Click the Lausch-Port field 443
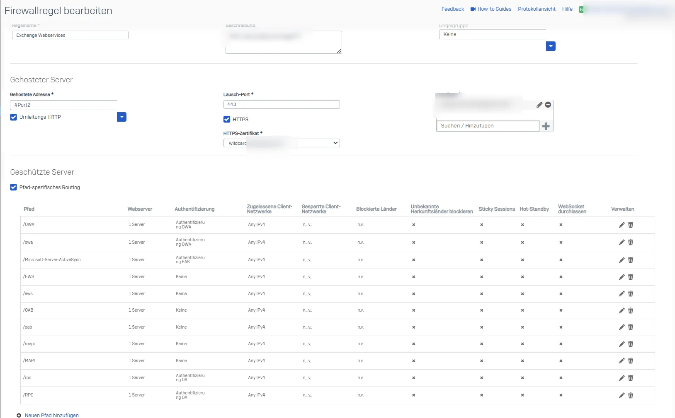The width and height of the screenshot is (675, 418). click(282, 104)
